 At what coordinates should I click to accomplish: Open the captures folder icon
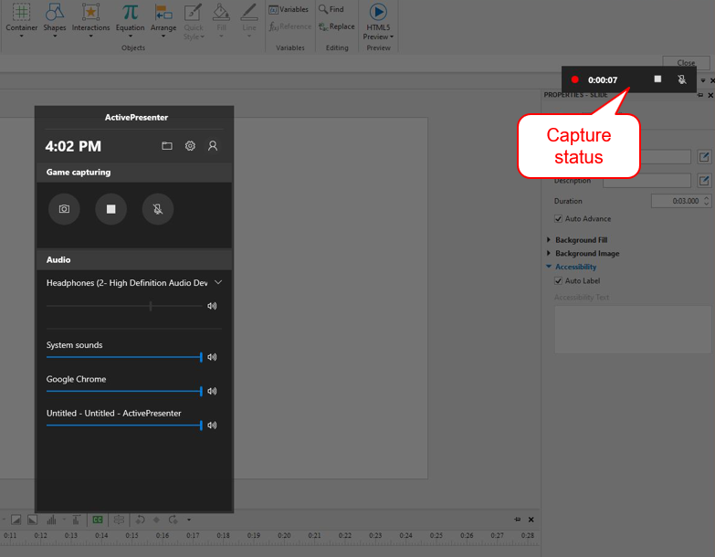click(167, 146)
